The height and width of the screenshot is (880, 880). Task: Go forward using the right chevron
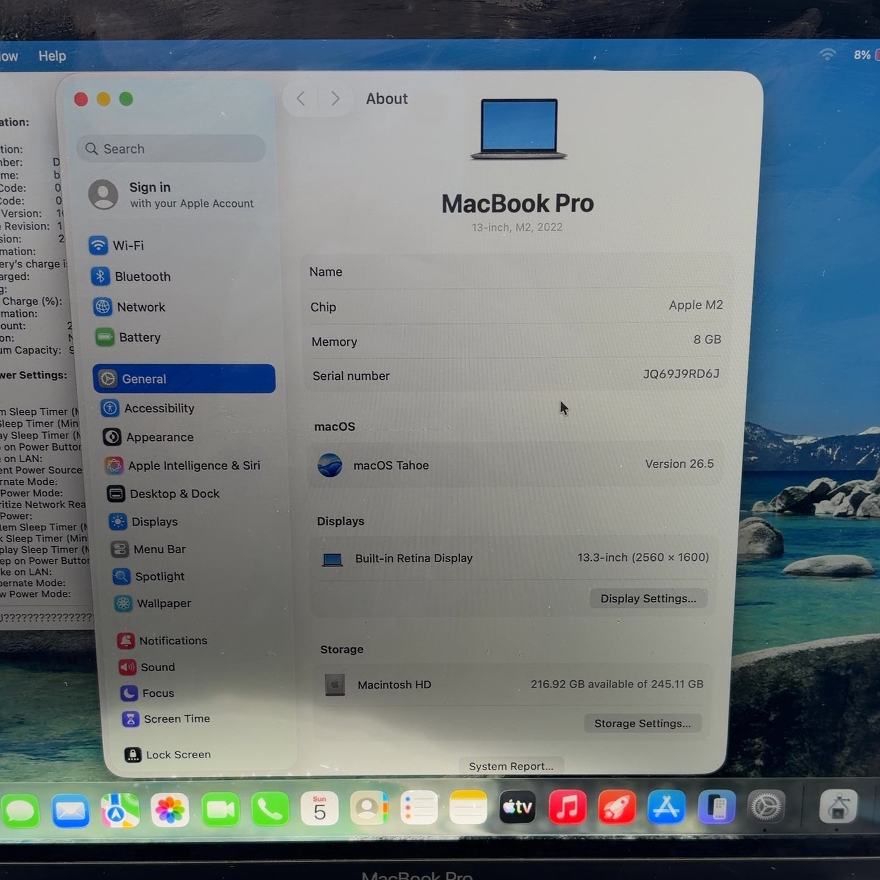coord(335,99)
